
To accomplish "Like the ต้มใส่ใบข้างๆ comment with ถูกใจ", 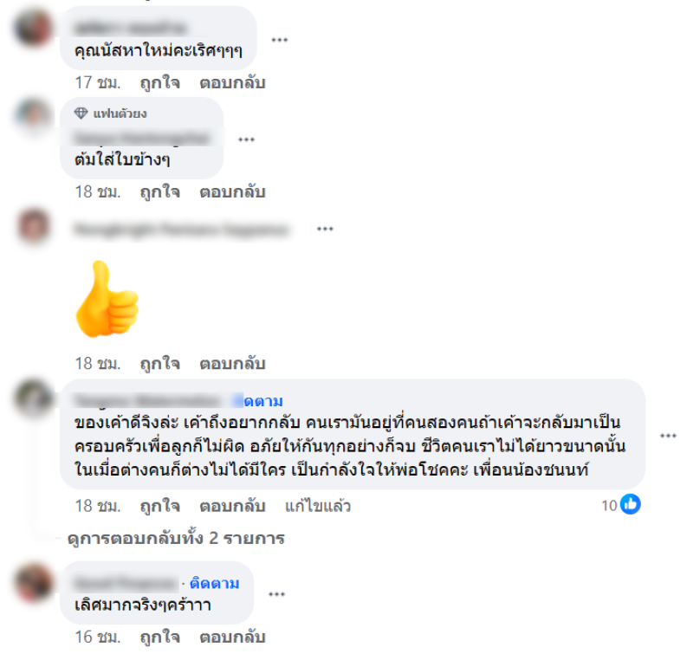I will 160,191.
